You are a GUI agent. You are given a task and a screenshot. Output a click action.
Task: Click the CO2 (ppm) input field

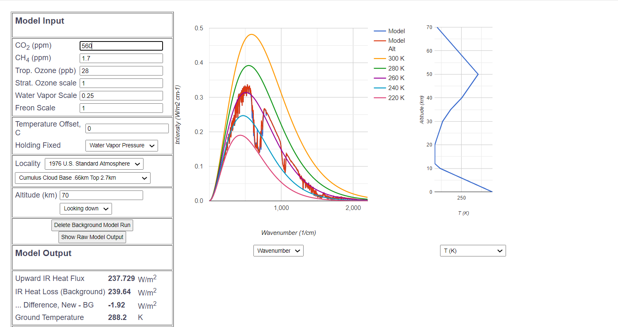click(121, 46)
